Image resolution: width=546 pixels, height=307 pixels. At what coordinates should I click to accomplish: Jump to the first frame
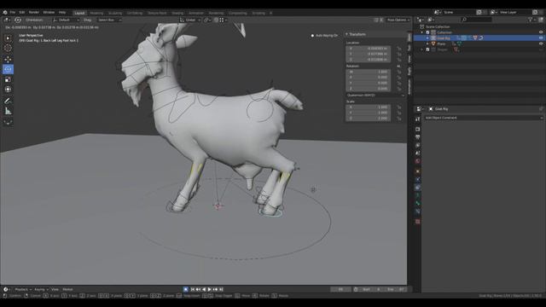[x=192, y=289]
